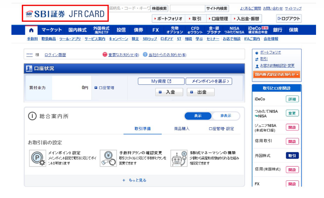324x198 pixels.
Task: Click the SBI式マネーマシン robot icon
Action: pos(179,158)
